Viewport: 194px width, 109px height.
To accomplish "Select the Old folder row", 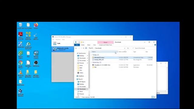I will click(x=122, y=67).
